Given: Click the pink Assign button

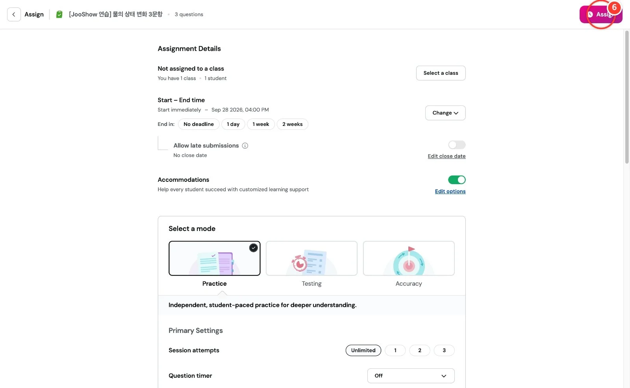Looking at the screenshot, I should tap(600, 15).
